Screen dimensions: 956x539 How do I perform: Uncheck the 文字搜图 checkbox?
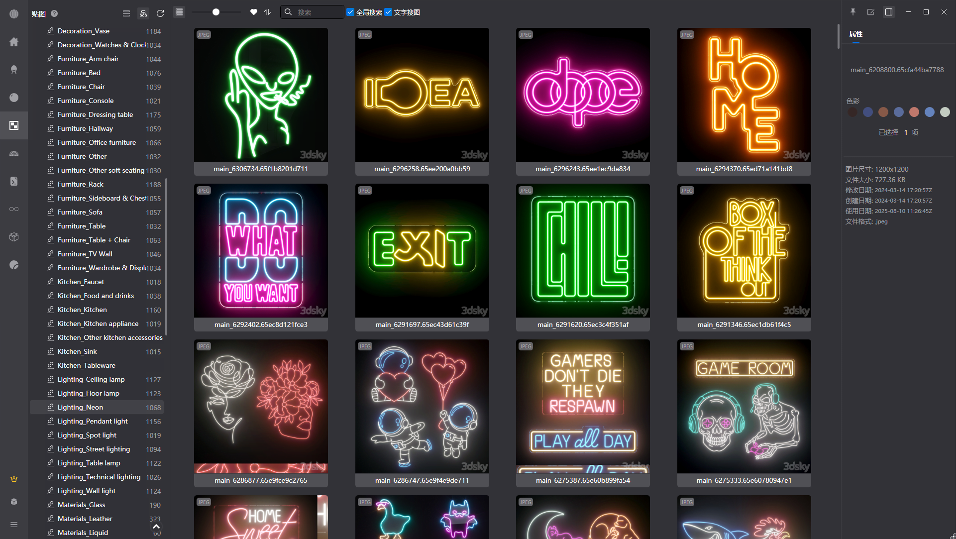coord(389,12)
